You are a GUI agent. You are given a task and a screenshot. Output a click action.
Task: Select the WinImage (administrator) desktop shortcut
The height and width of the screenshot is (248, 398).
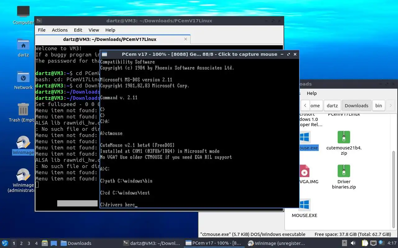tap(23, 175)
